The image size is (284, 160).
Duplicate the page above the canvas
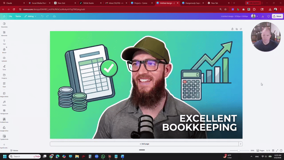coord(237,29)
